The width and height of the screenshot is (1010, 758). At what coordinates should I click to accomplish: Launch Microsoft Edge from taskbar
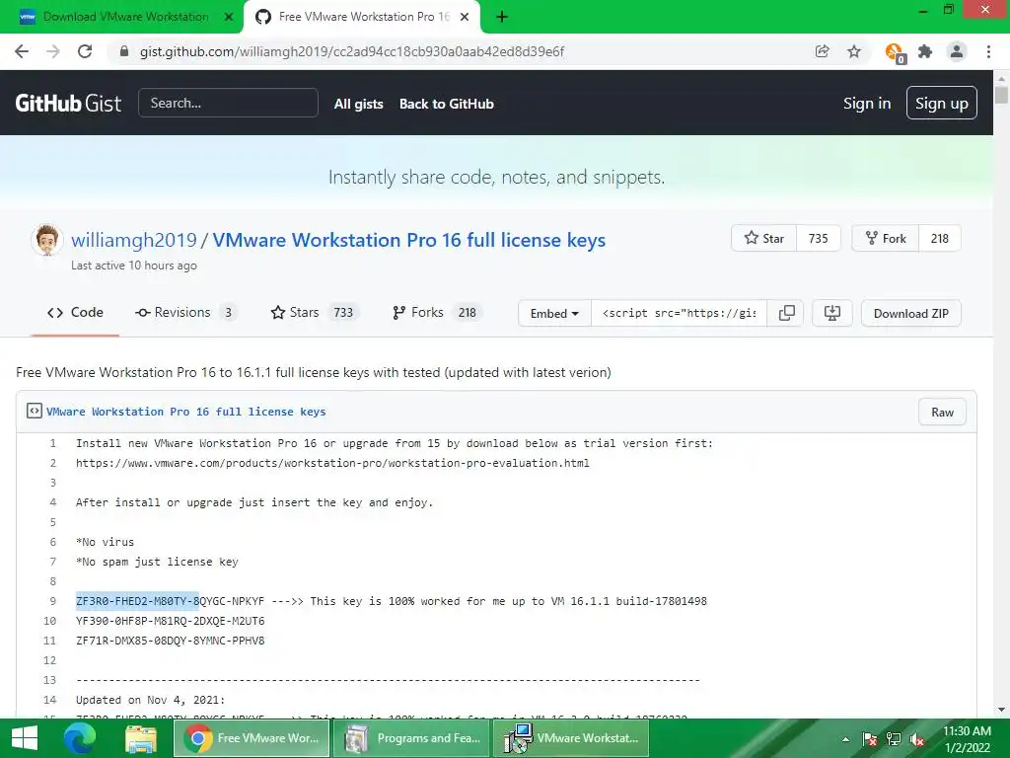[80, 738]
